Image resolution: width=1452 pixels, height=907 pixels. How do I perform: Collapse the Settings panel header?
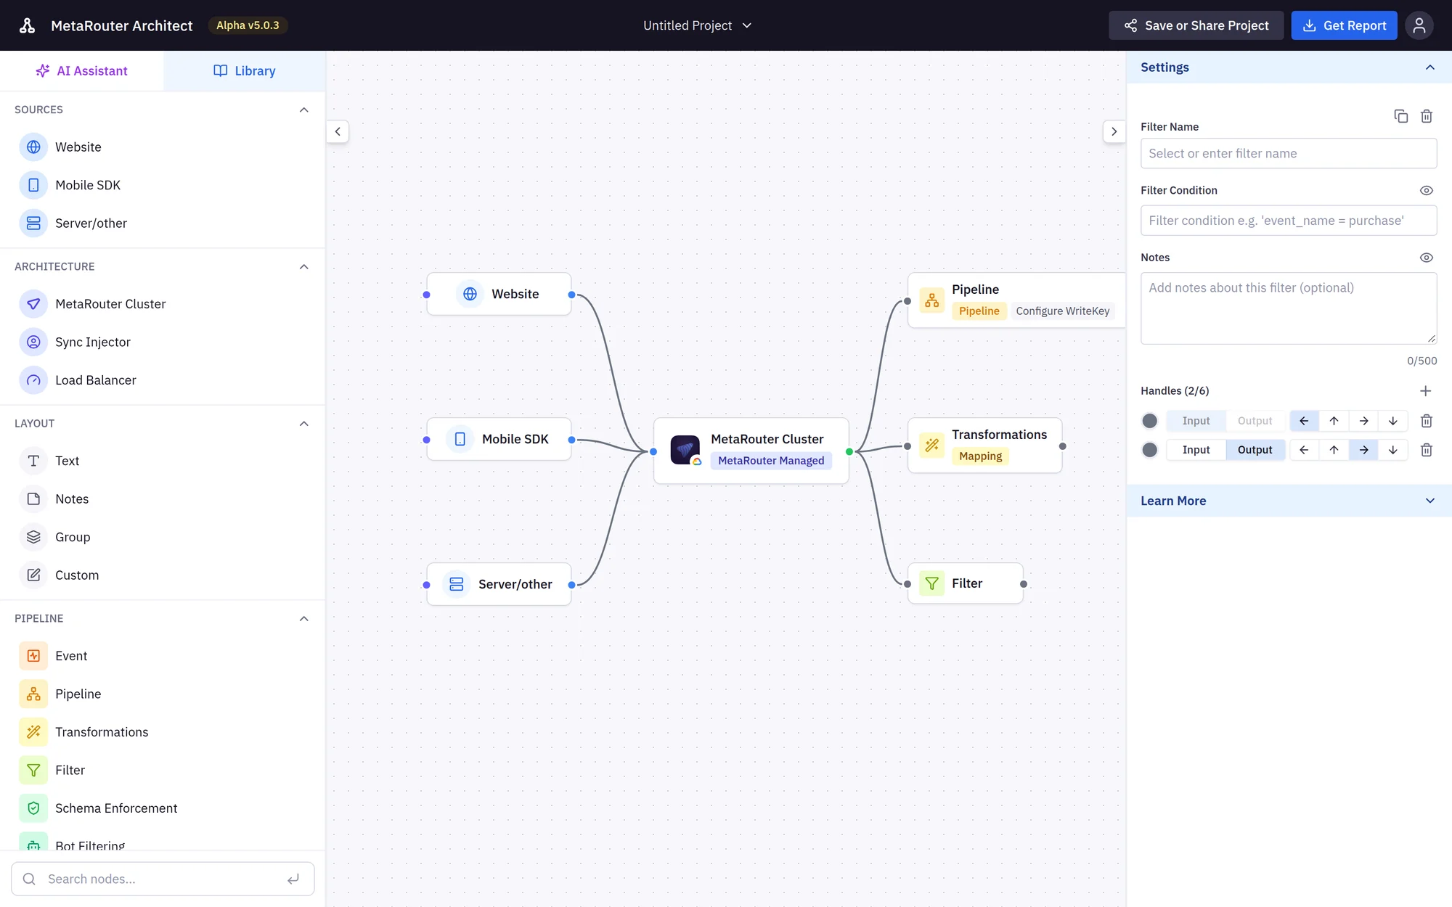[x=1289, y=67]
